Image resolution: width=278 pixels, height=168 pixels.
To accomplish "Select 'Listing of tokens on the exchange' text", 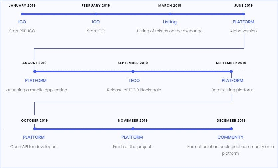I will point(170,31).
